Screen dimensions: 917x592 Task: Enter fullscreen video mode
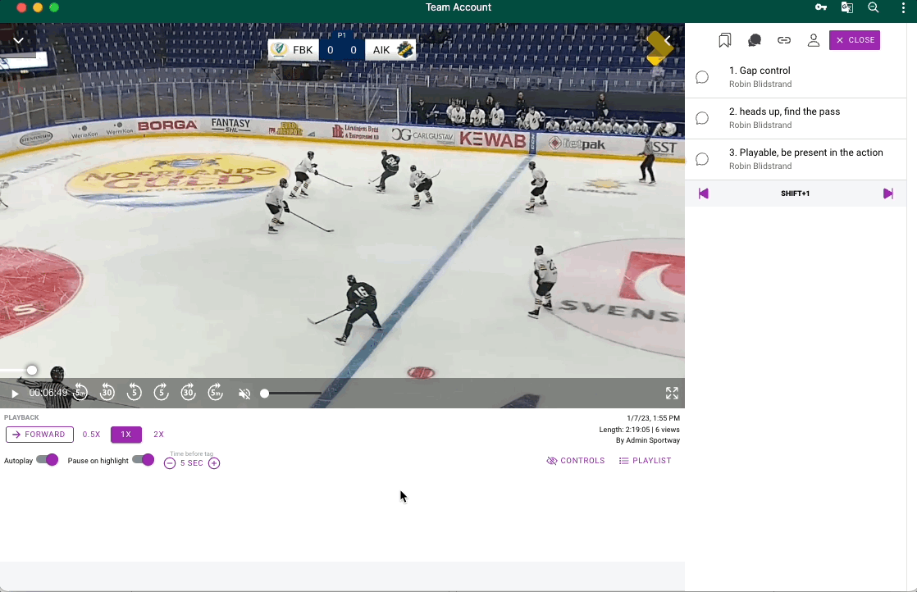(672, 394)
